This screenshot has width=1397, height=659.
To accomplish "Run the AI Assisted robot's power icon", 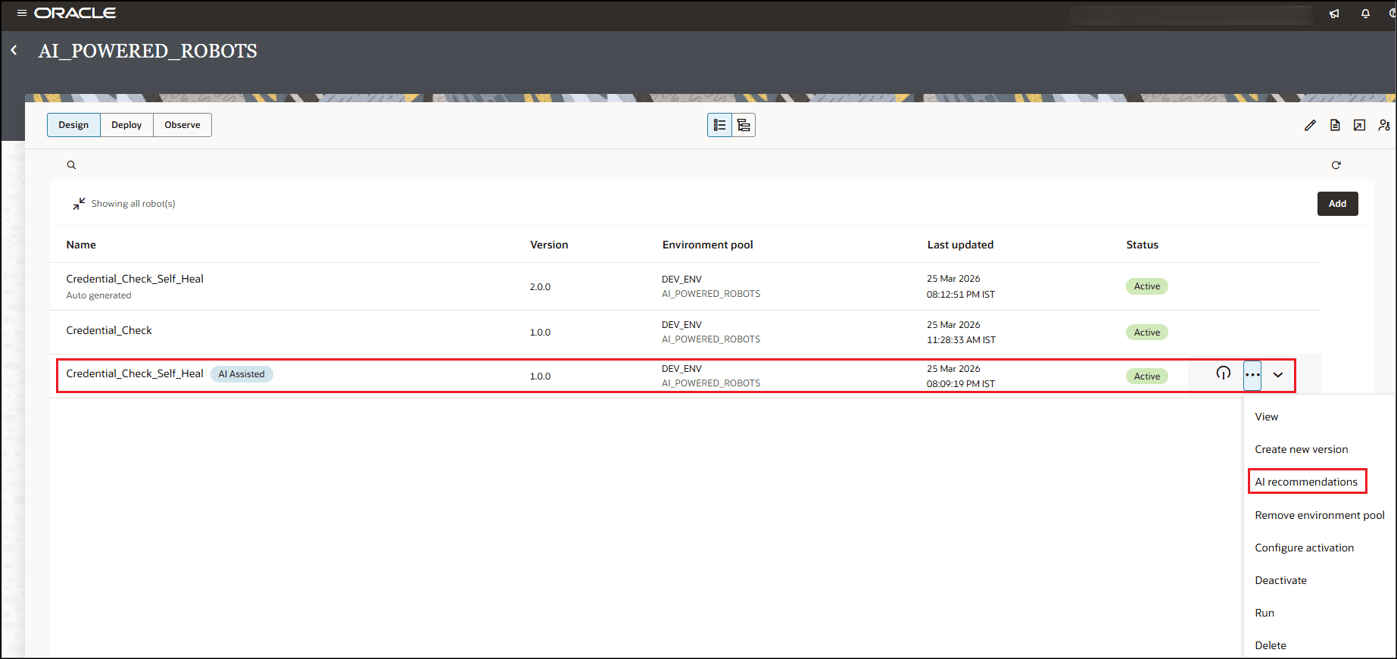I will (1224, 373).
